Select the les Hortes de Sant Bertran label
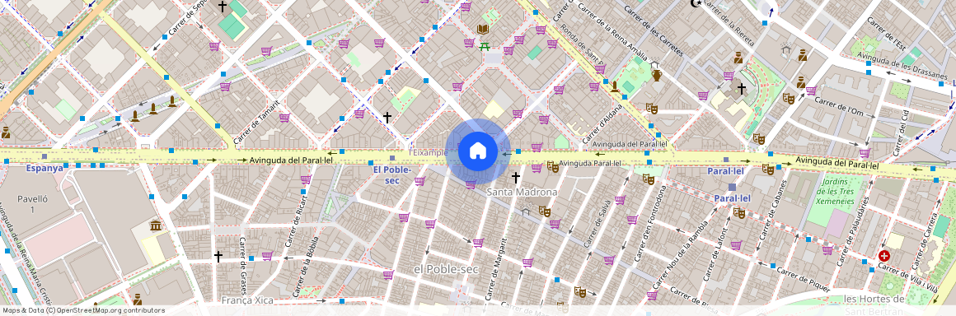The image size is (956, 316). (x=874, y=304)
